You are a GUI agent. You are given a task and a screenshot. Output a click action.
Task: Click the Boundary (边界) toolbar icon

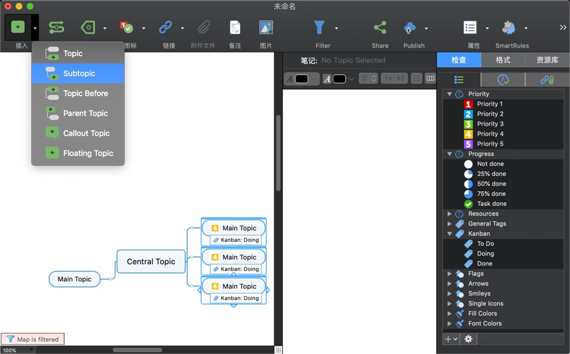tap(87, 27)
